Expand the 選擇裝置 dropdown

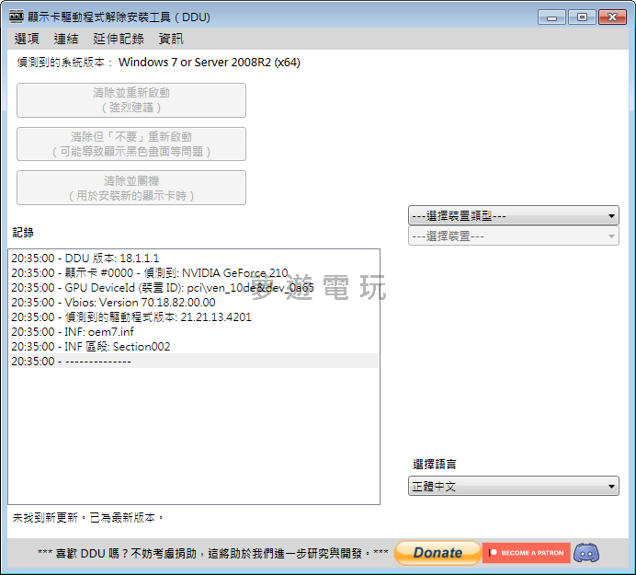point(513,236)
